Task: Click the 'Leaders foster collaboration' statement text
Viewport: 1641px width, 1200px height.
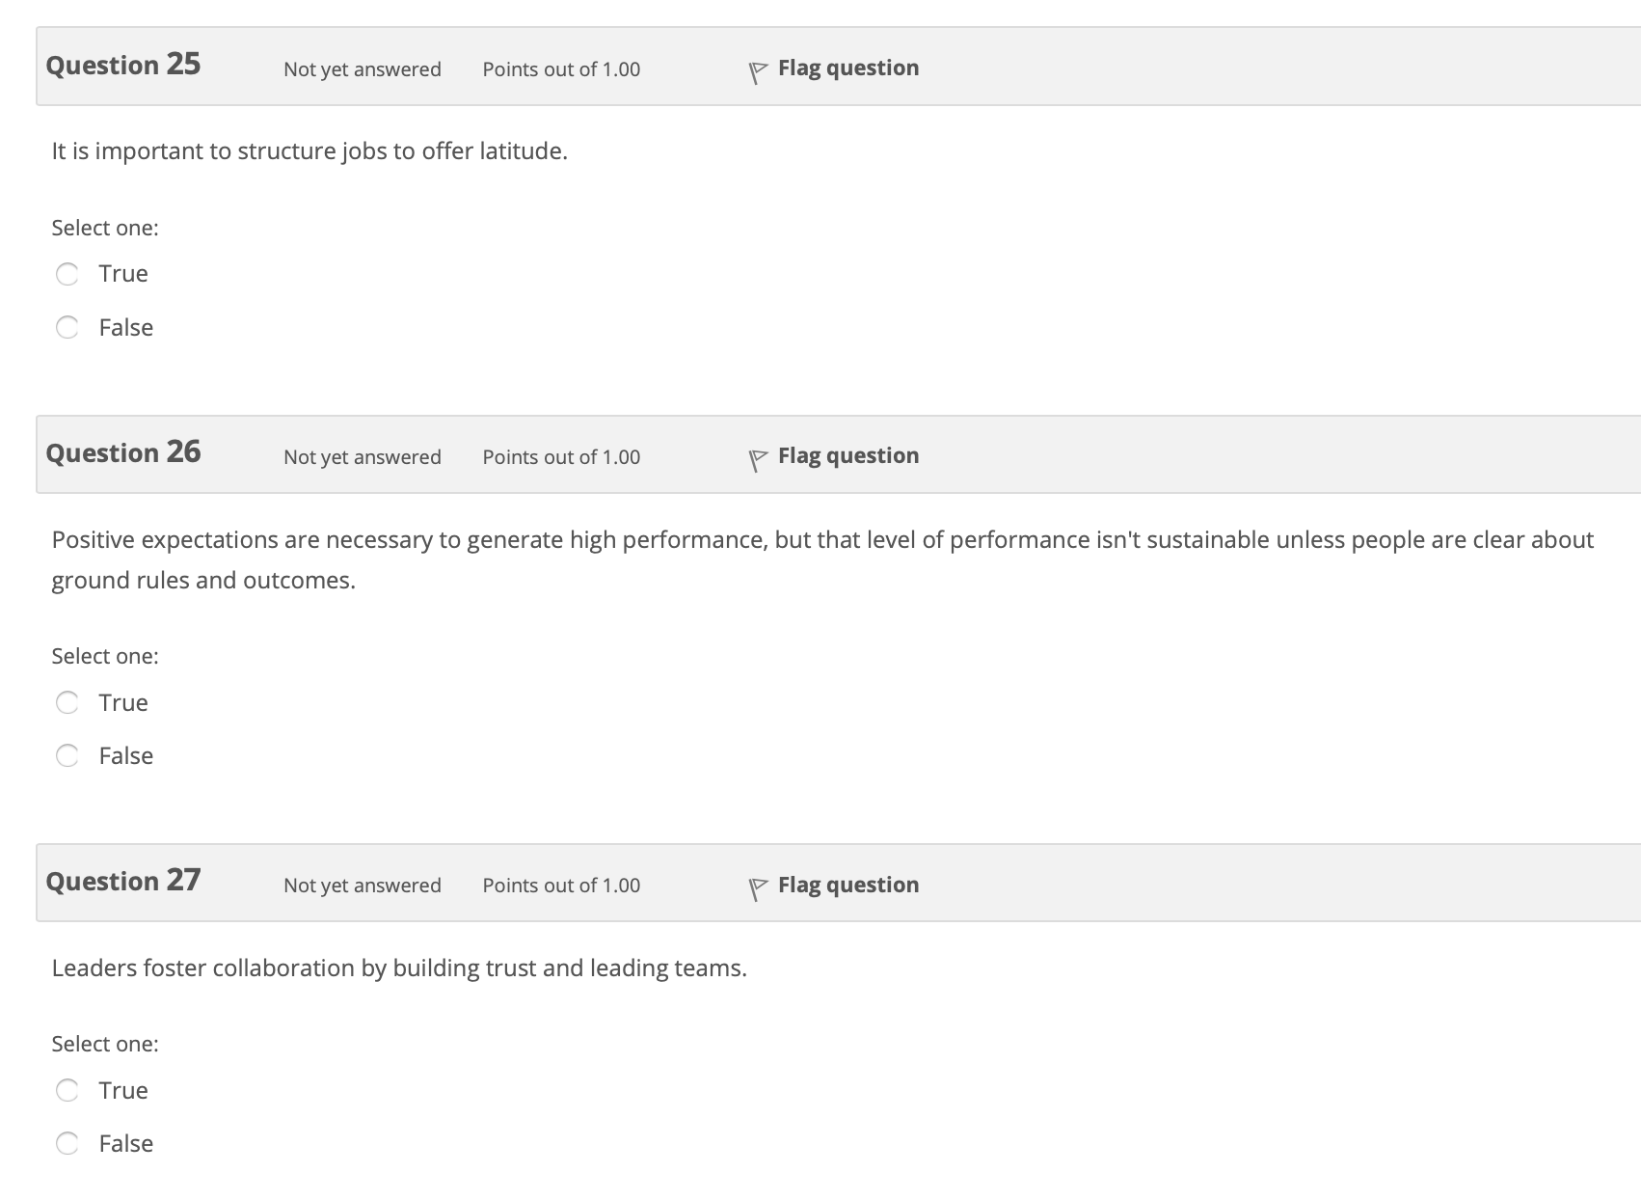Action: click(399, 968)
